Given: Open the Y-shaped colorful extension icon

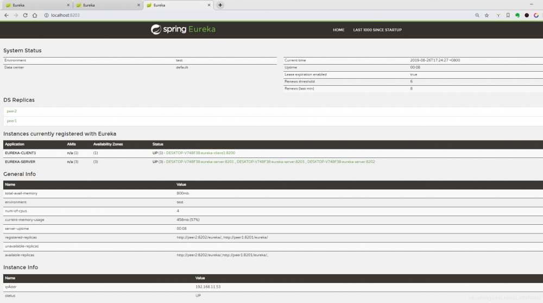Looking at the screenshot, I should pos(498,15).
